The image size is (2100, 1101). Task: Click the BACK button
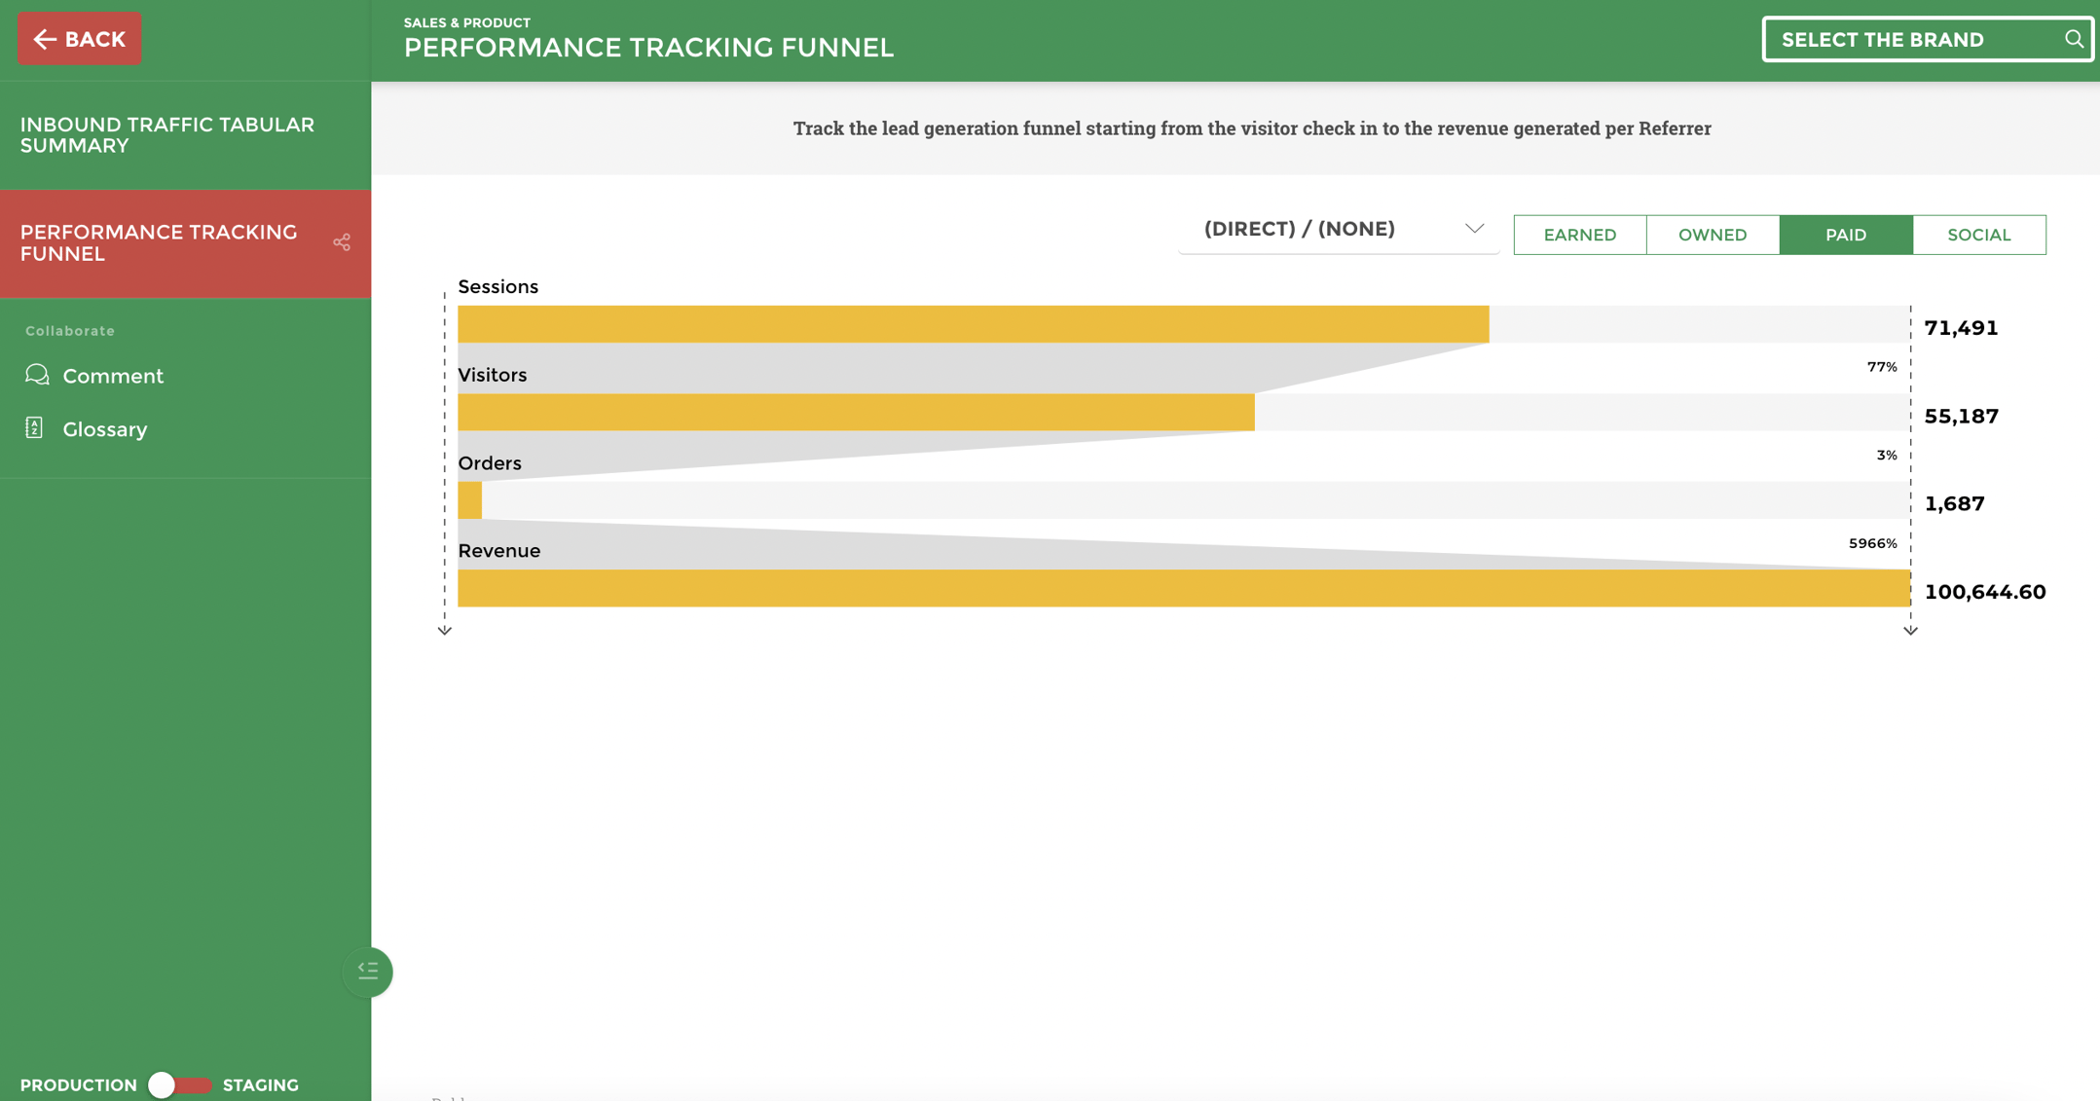point(79,38)
